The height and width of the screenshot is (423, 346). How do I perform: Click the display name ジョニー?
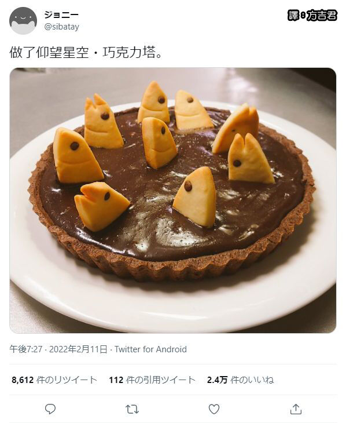click(61, 15)
